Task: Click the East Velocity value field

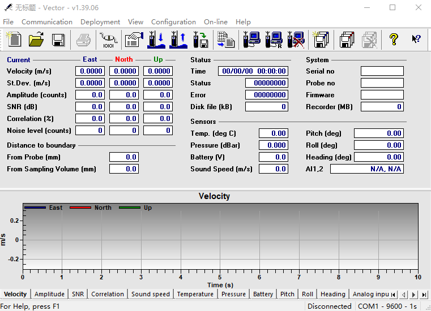Action: tap(89, 71)
